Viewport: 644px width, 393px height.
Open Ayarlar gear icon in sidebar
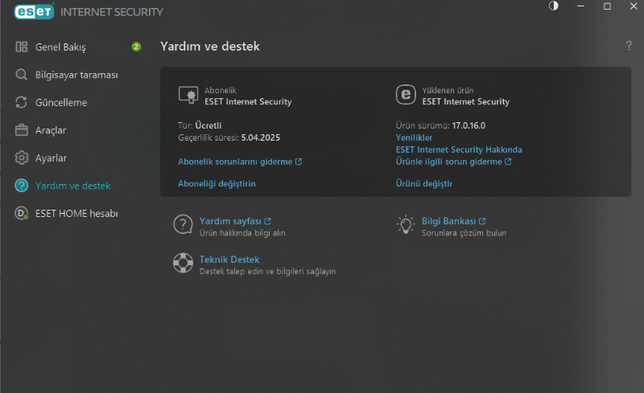pos(22,158)
